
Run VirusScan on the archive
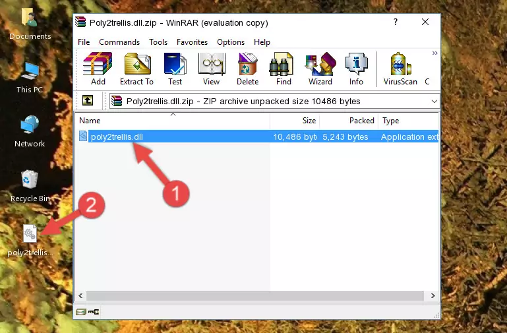(x=400, y=69)
